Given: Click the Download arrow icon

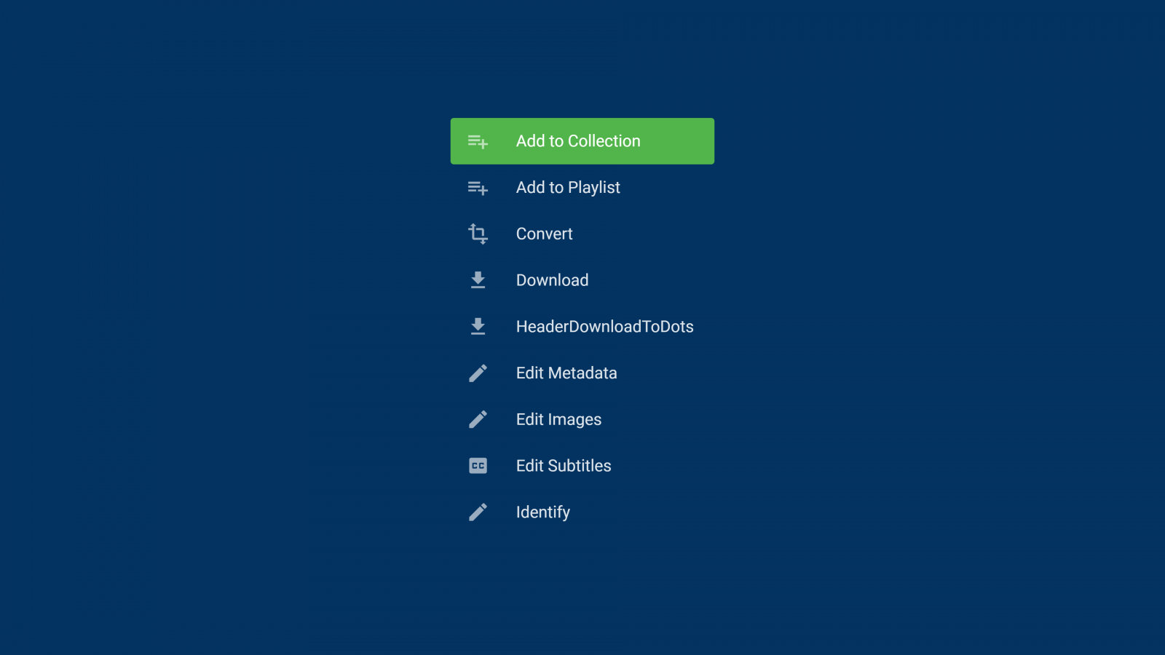Looking at the screenshot, I should click(x=478, y=280).
